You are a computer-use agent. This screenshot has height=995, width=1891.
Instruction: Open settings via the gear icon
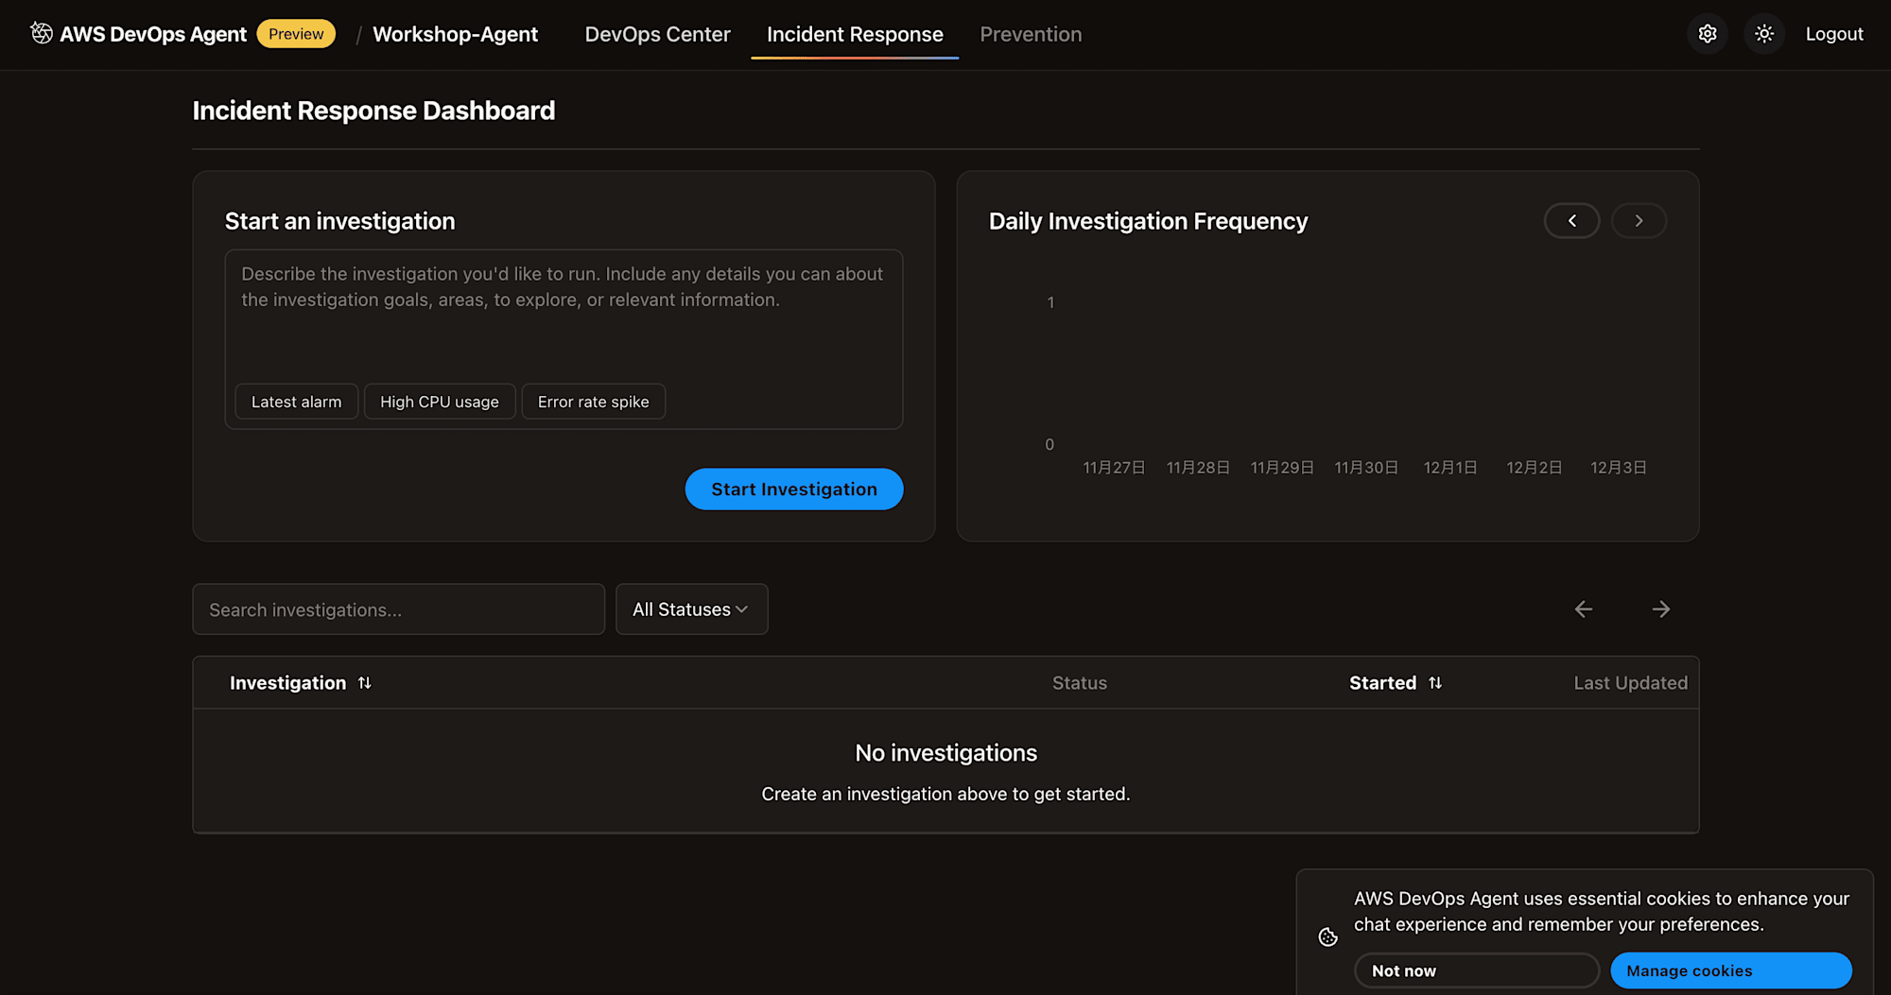[1708, 34]
